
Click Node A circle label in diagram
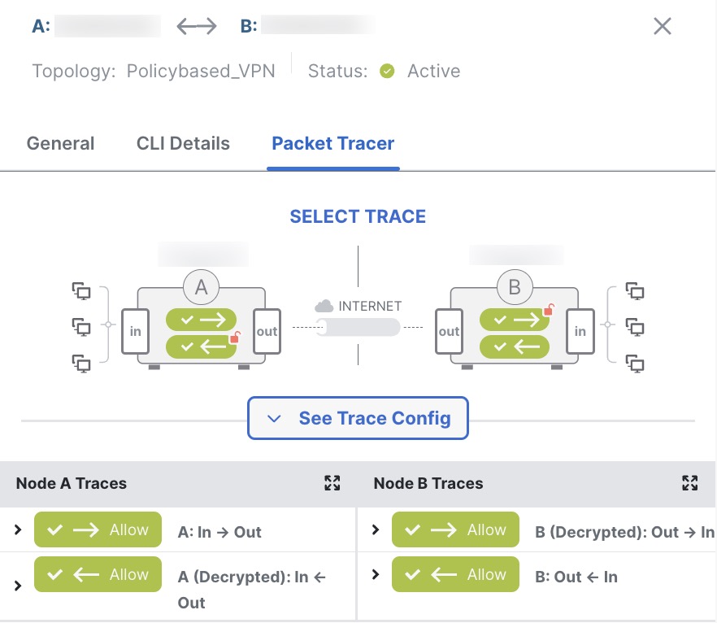202,287
